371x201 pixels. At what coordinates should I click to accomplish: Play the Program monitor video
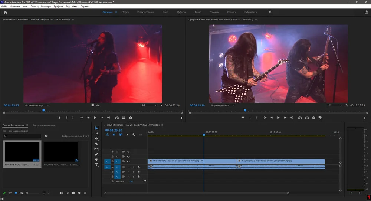[278, 118]
